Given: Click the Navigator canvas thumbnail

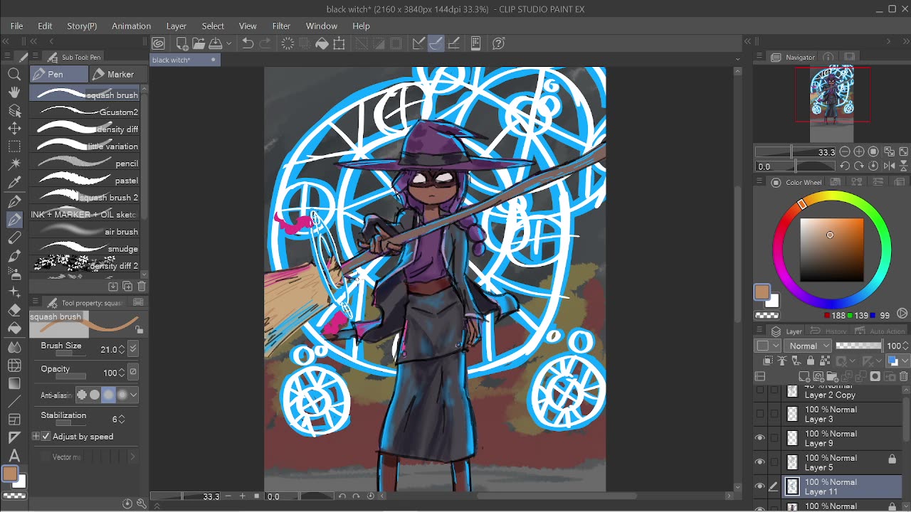Looking at the screenshot, I should (x=832, y=104).
